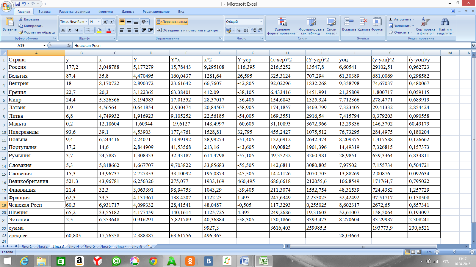
Task: Open the Лист5 worksheet tab
Action: [x=90, y=246]
